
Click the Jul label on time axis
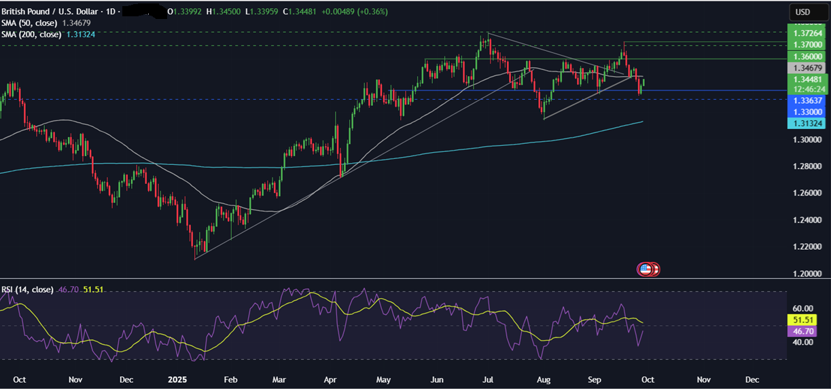point(487,378)
